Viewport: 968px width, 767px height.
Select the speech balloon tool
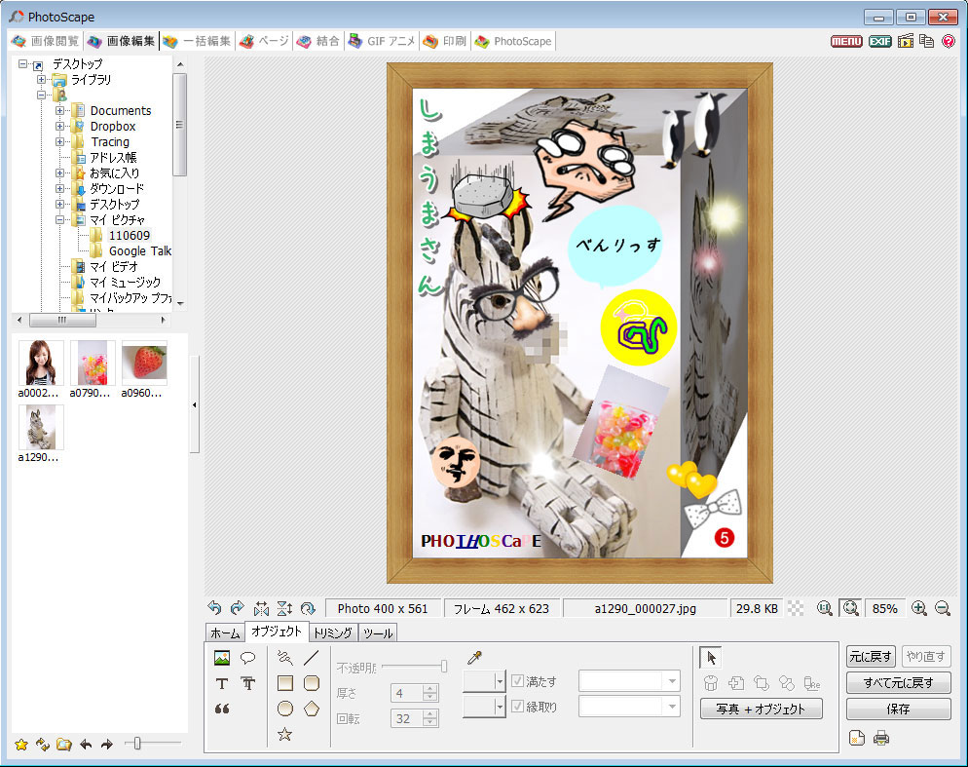click(x=248, y=658)
